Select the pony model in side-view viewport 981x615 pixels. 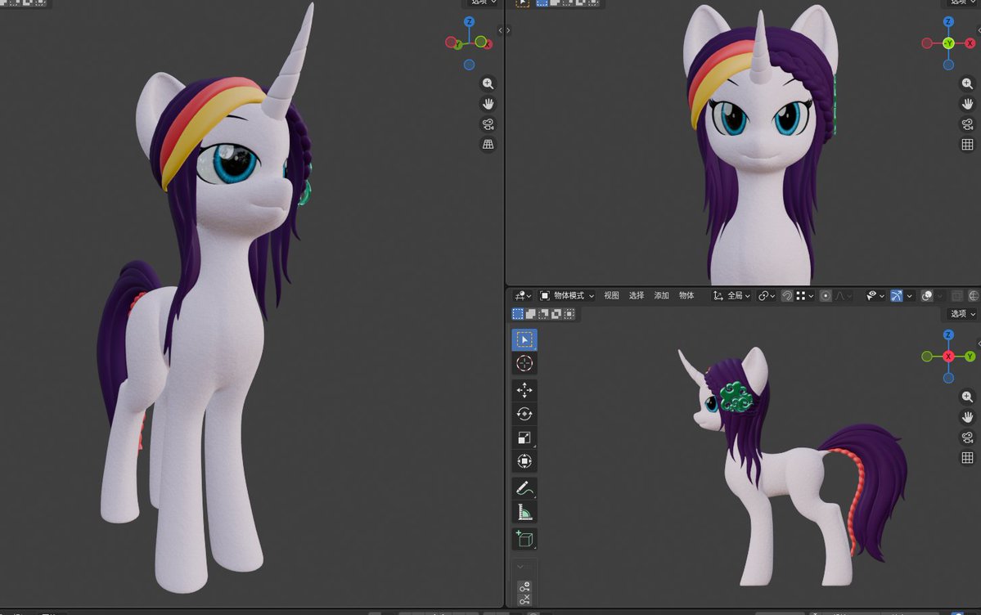pyautogui.click(x=788, y=475)
